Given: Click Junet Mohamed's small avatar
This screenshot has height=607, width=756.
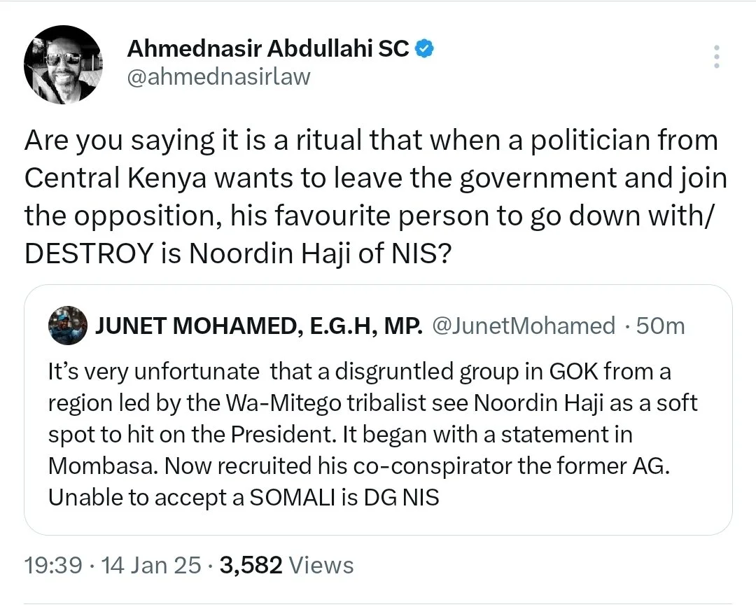Looking at the screenshot, I should 66,326.
